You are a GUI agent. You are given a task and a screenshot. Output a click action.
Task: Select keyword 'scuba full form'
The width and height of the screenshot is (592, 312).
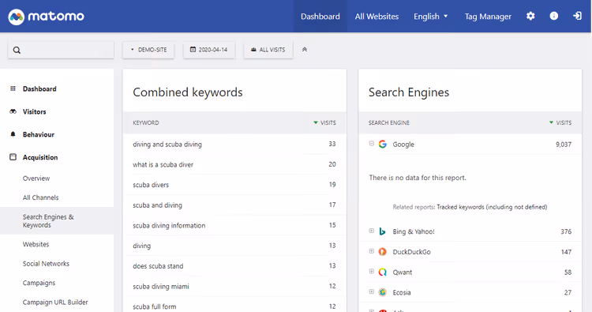(155, 306)
